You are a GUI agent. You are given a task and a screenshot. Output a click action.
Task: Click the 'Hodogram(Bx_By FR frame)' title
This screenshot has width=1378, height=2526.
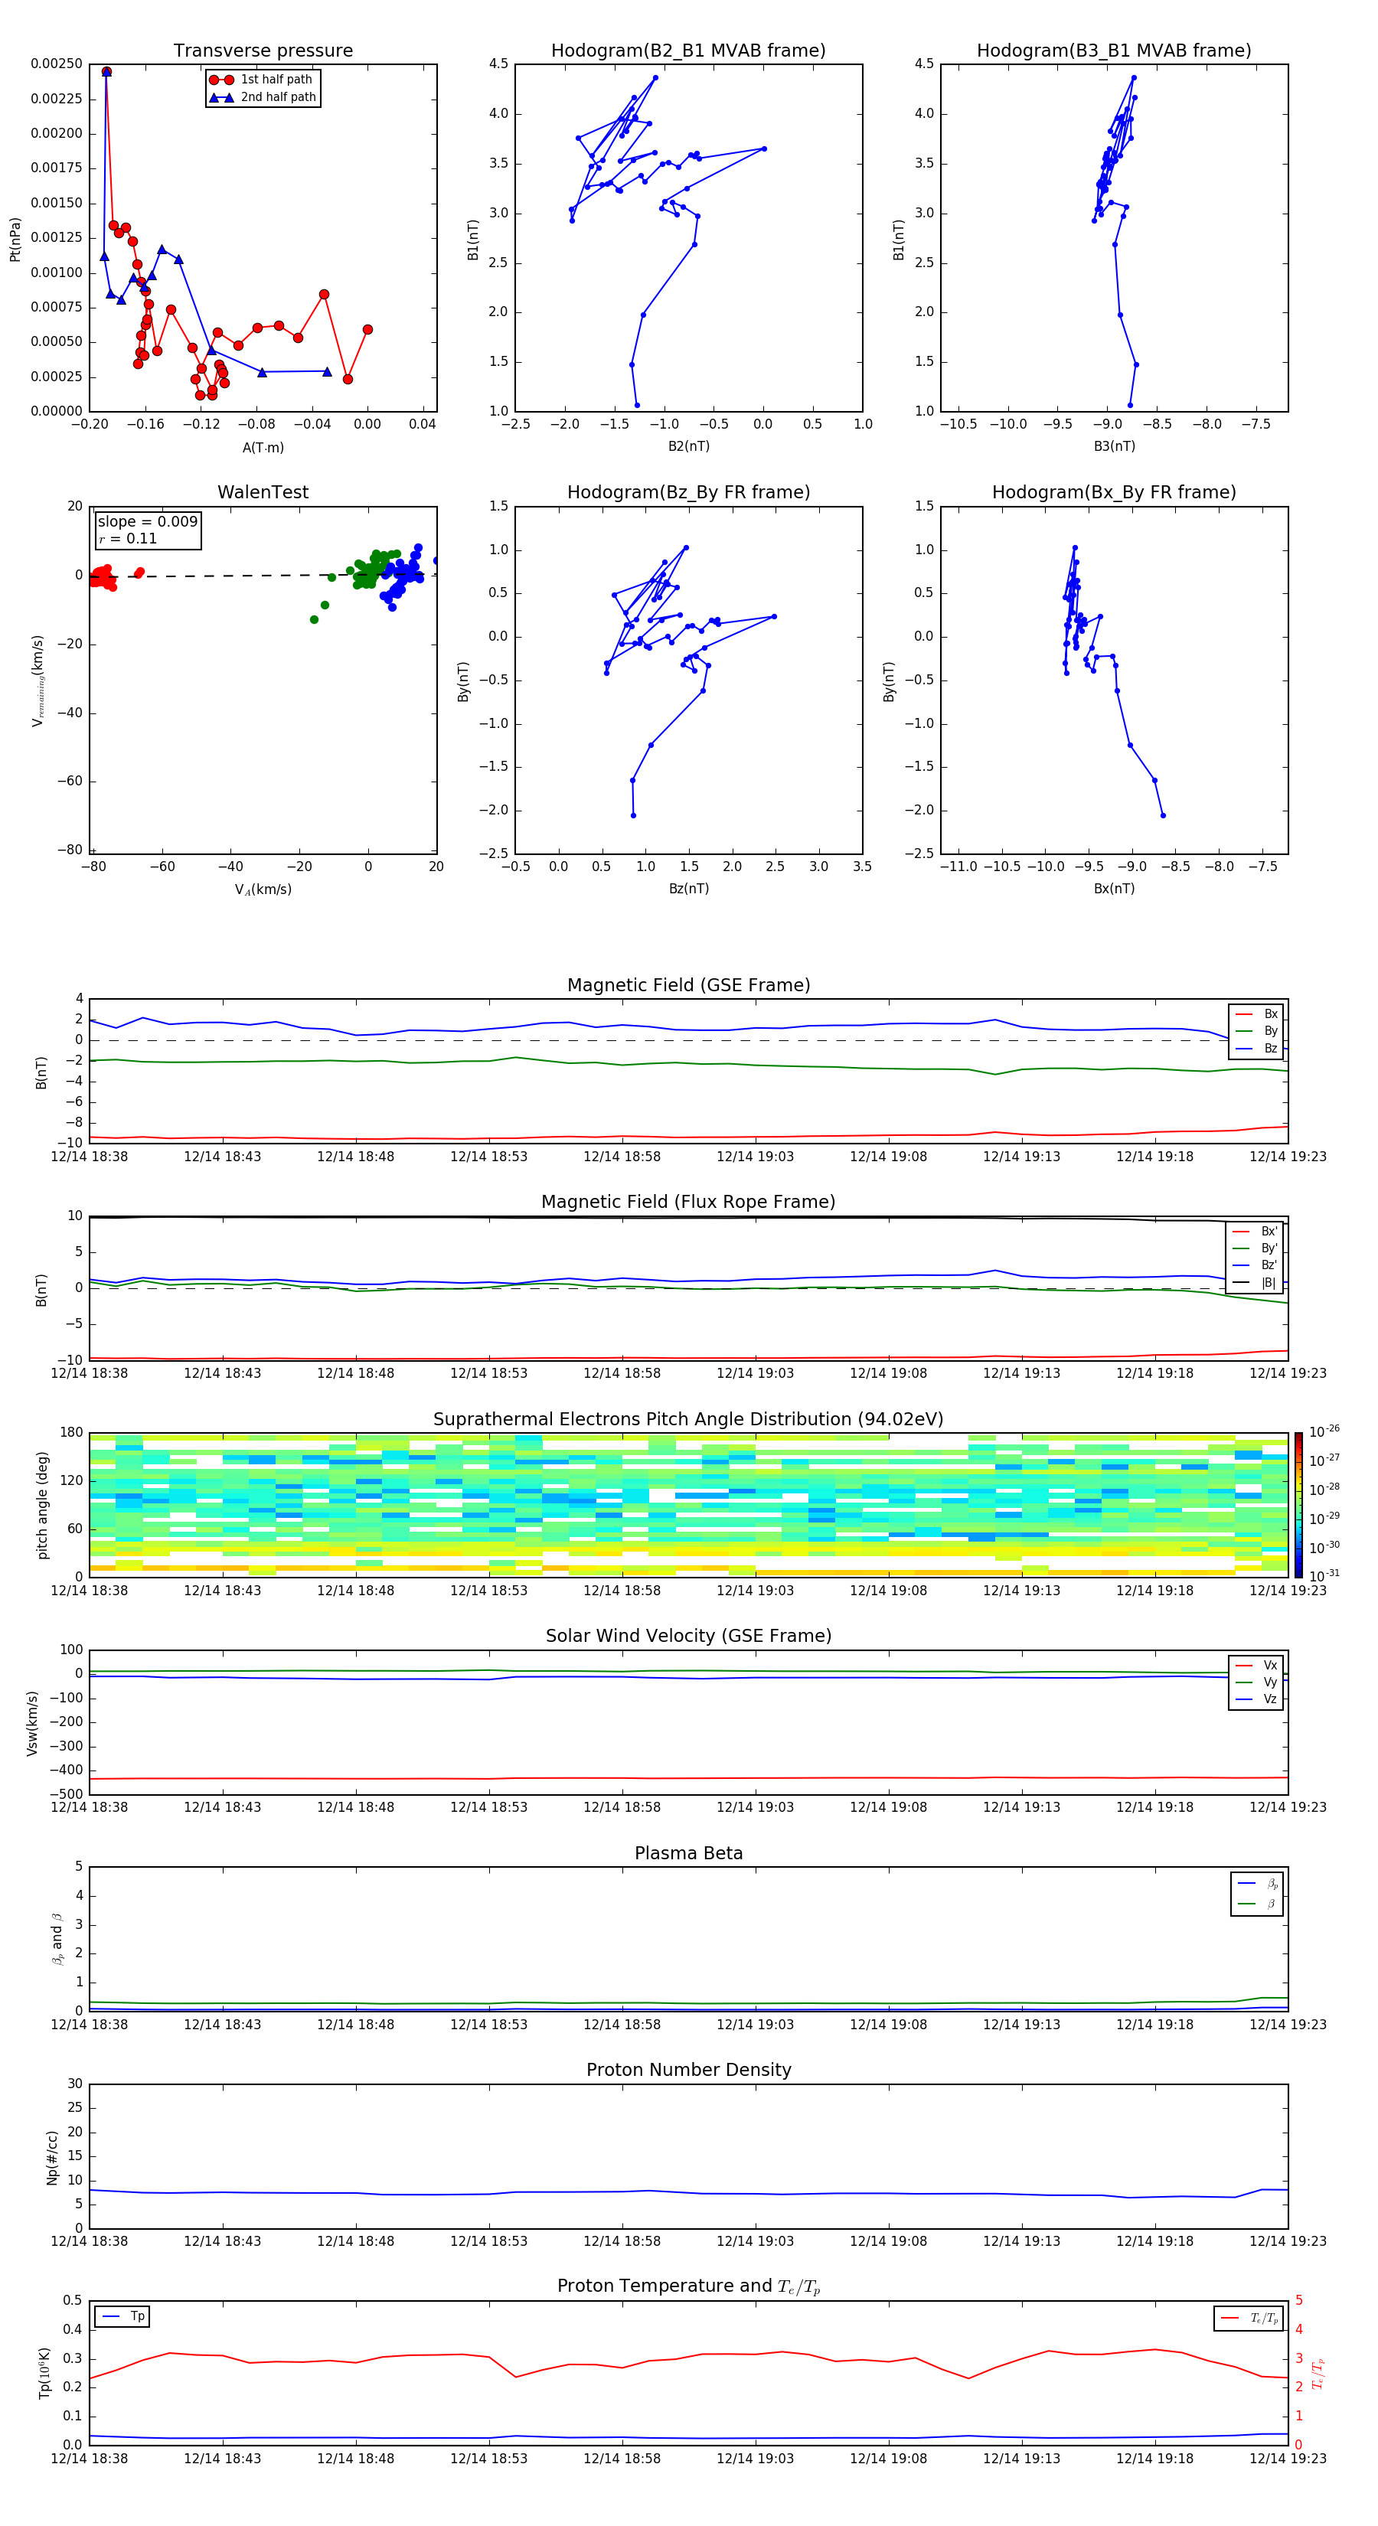coord(1114,492)
